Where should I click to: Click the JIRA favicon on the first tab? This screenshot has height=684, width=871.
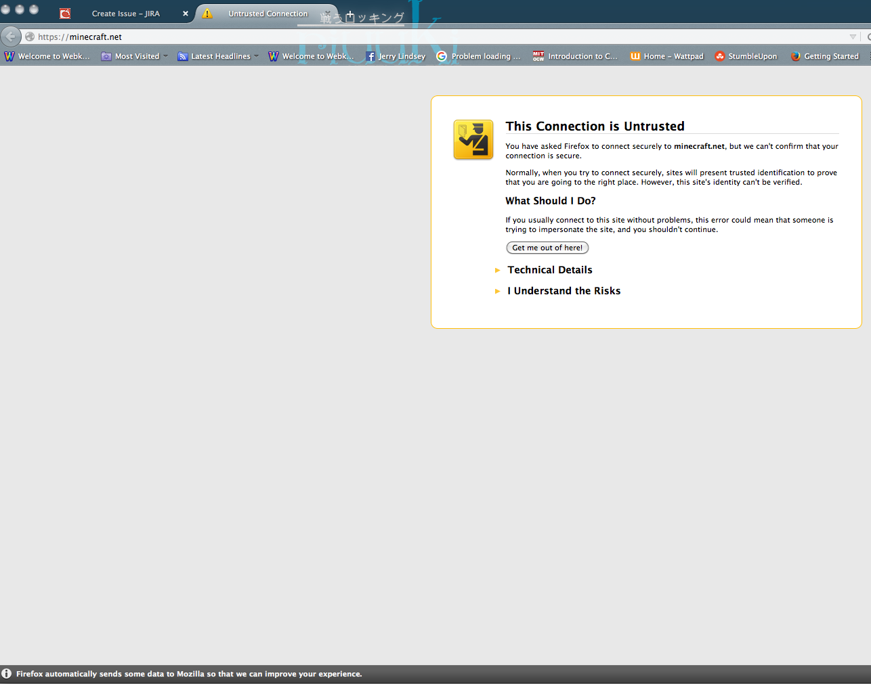click(x=65, y=14)
